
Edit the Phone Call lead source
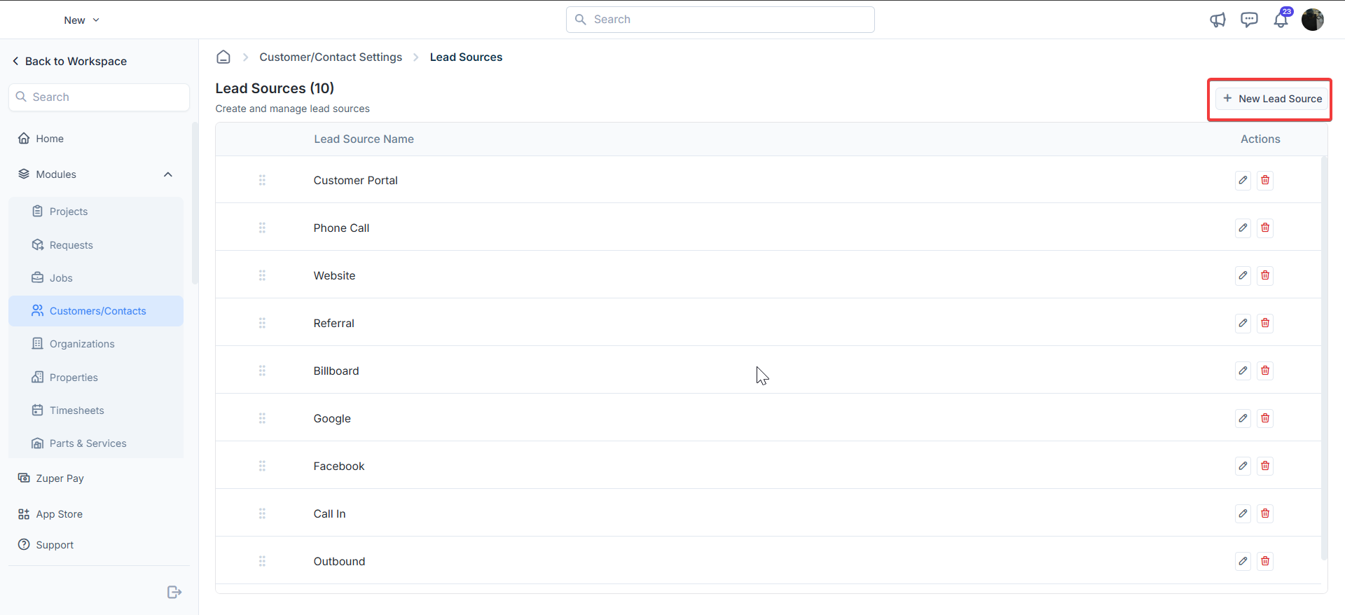(1243, 228)
